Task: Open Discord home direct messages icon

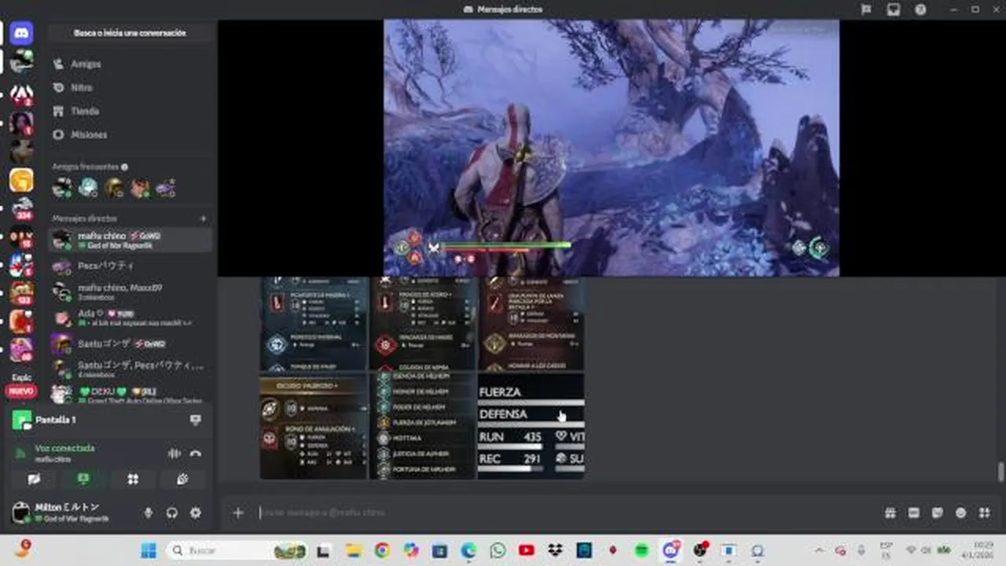Action: 21,32
